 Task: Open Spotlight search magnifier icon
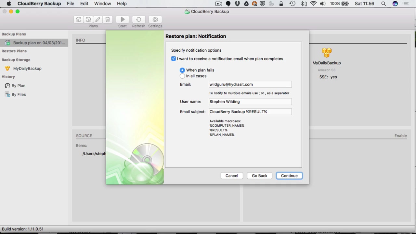384,4
